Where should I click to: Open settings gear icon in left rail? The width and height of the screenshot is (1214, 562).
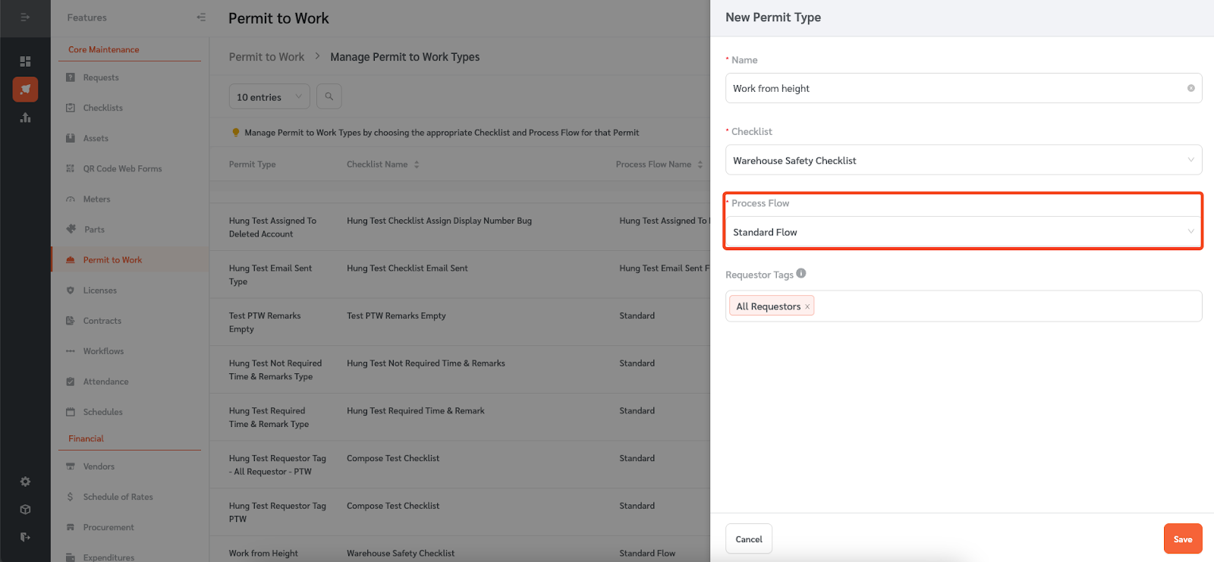coord(25,482)
